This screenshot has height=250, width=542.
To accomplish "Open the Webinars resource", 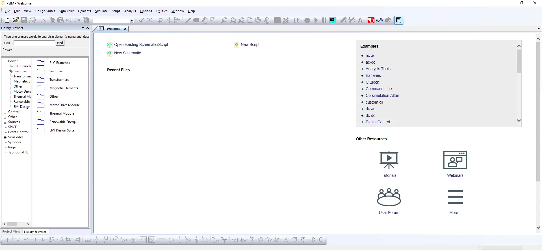I will 455,164.
